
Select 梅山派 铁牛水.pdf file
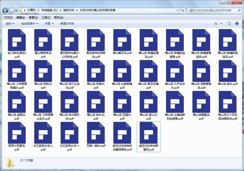[x=96, y=105]
